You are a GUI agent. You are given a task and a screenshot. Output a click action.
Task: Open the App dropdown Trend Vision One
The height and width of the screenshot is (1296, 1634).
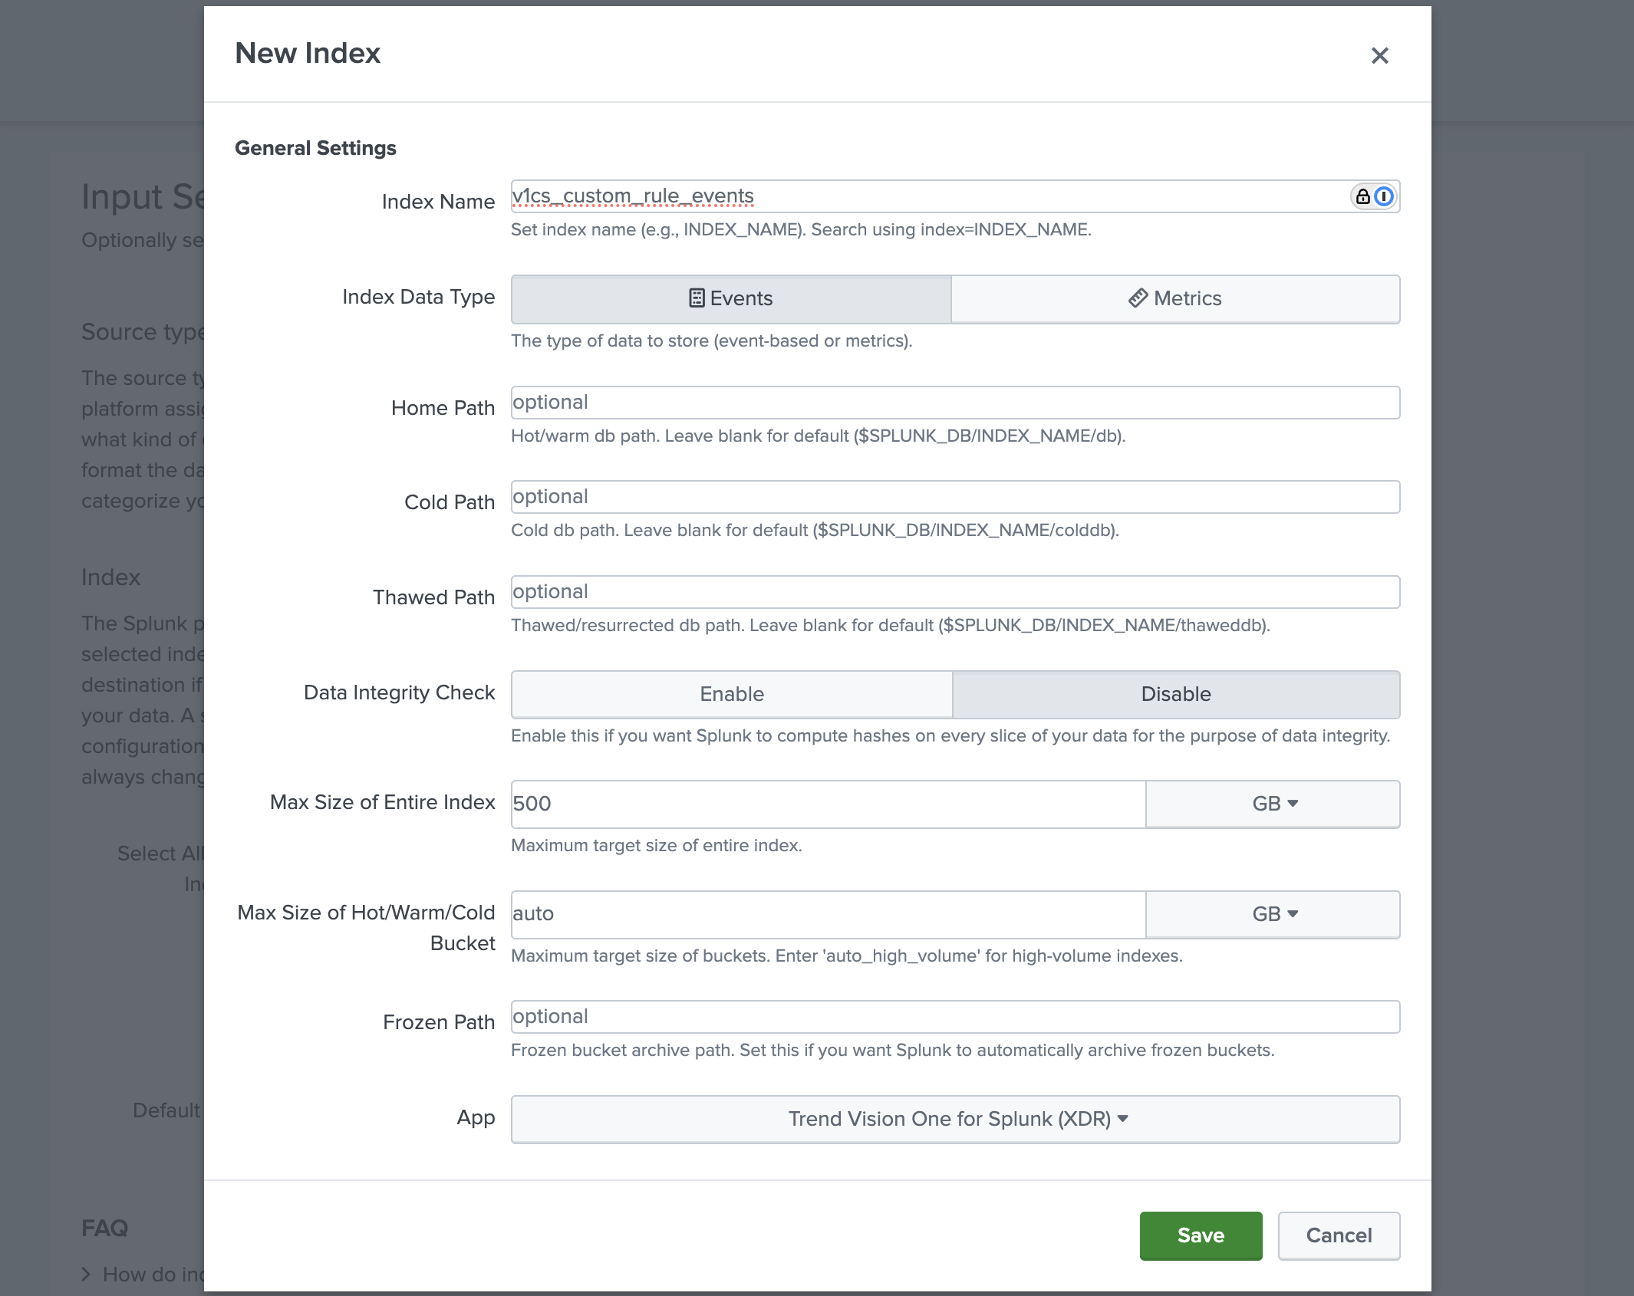[955, 1119]
